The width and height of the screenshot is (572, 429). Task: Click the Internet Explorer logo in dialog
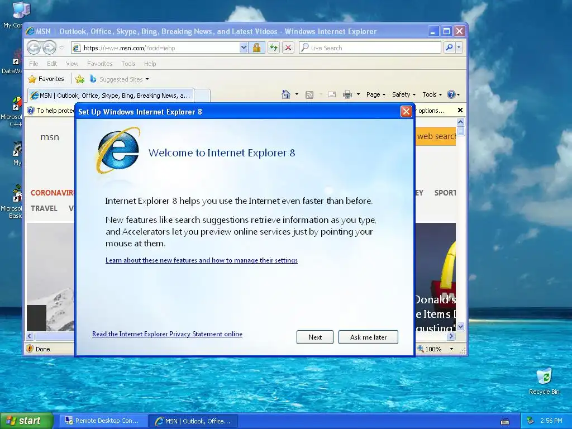[117, 150]
